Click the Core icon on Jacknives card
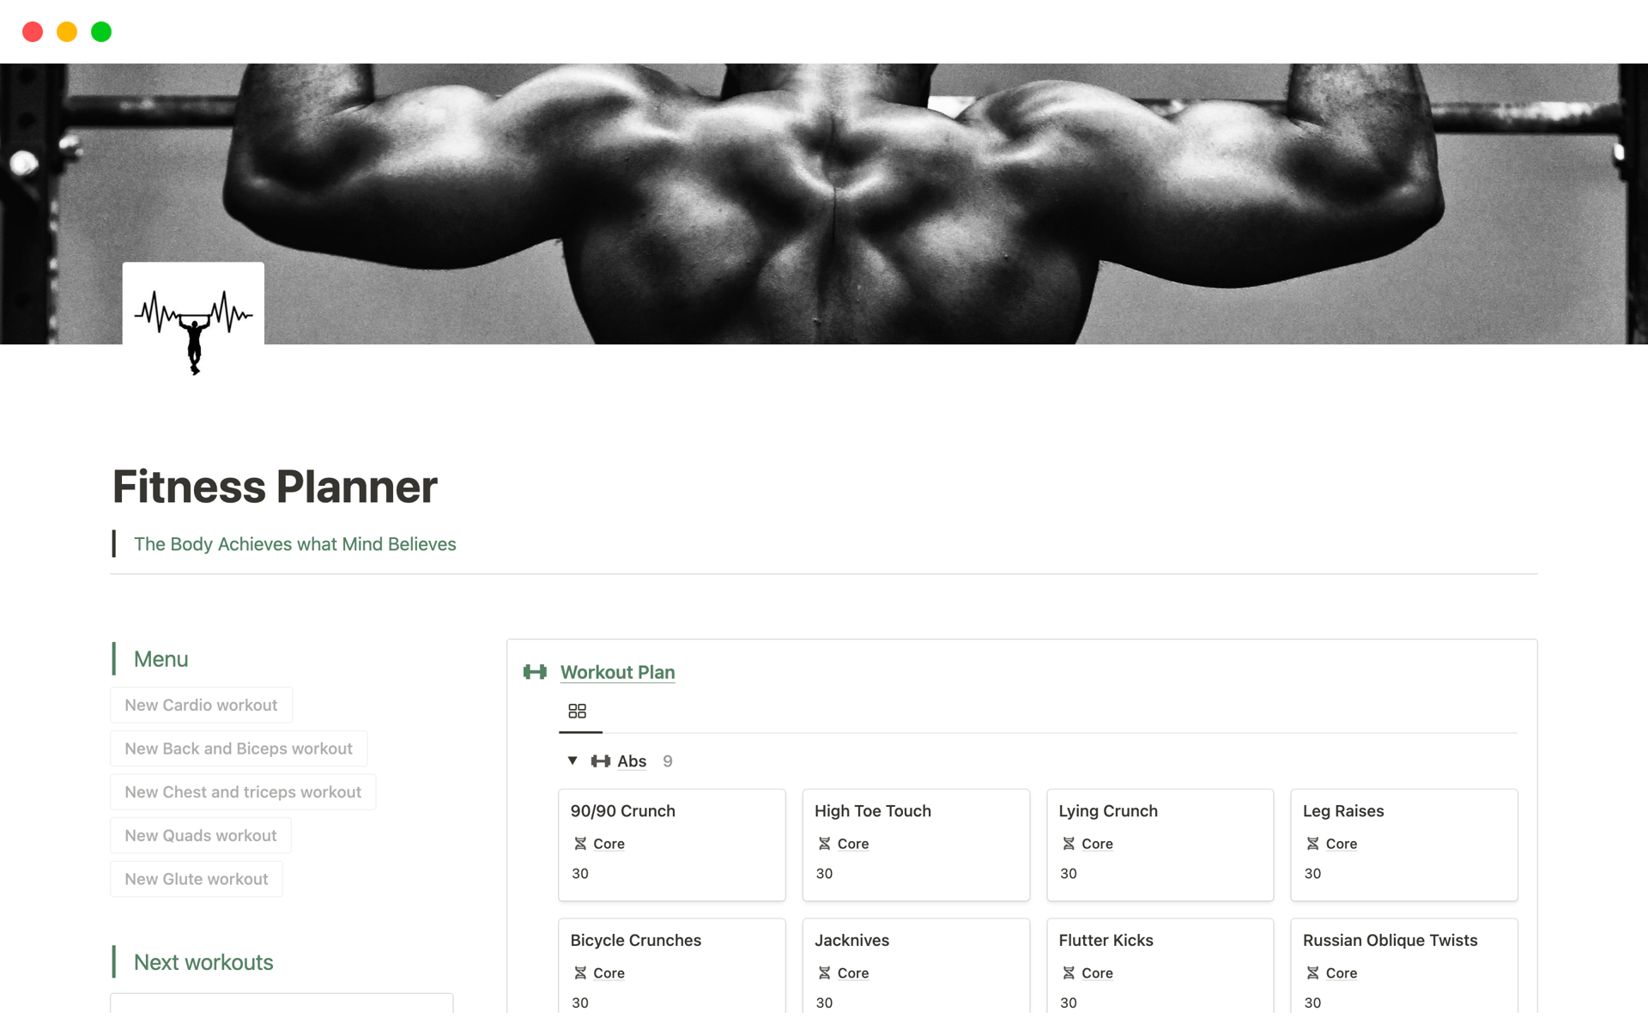1648x1030 pixels. click(825, 973)
